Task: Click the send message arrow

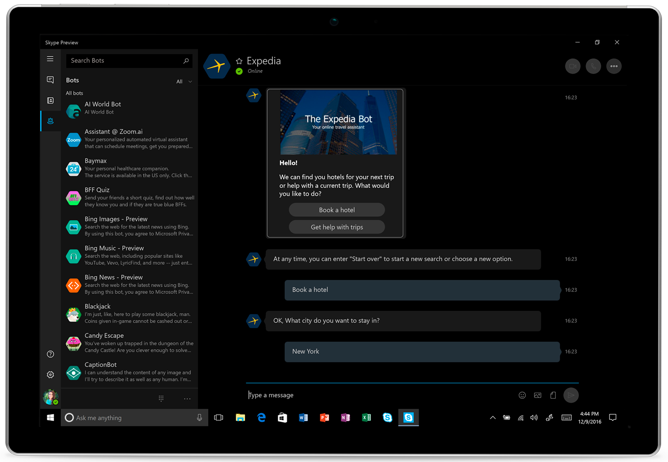Action: (x=571, y=395)
